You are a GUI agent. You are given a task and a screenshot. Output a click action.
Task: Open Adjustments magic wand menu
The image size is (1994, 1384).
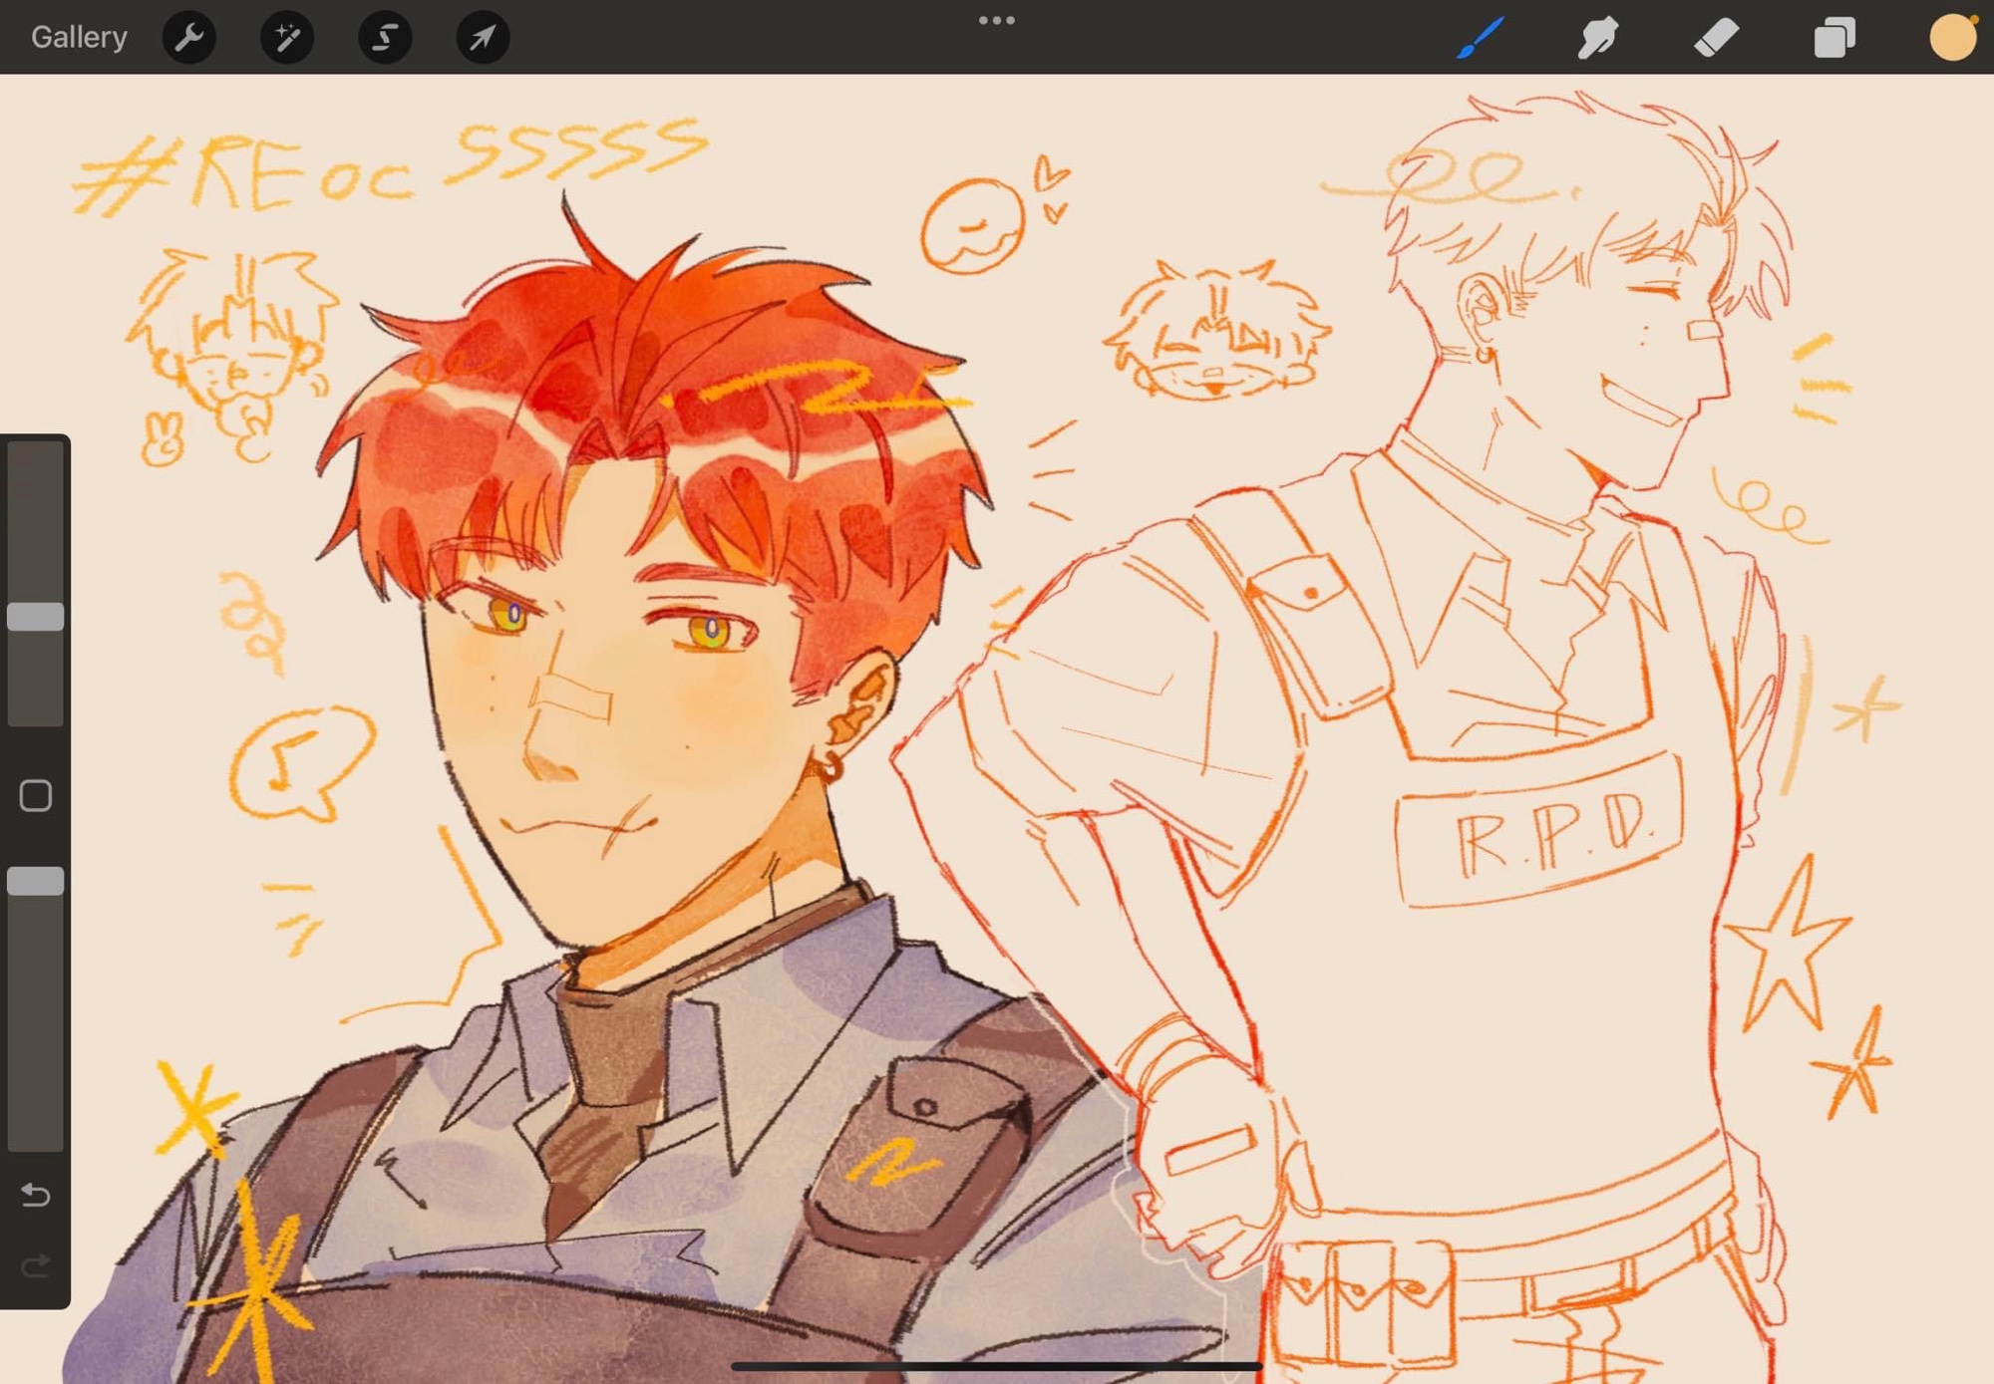click(x=287, y=37)
